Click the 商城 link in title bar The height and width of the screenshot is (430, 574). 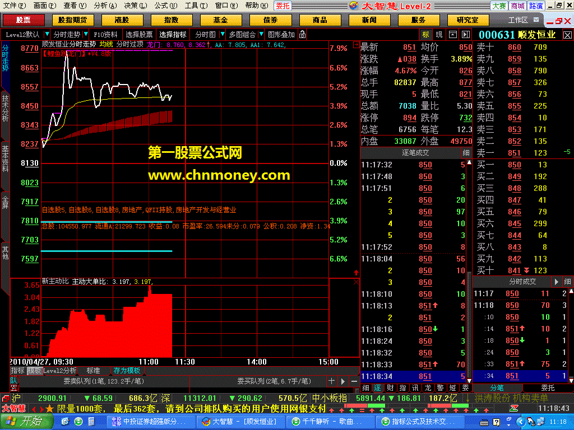(x=517, y=6)
